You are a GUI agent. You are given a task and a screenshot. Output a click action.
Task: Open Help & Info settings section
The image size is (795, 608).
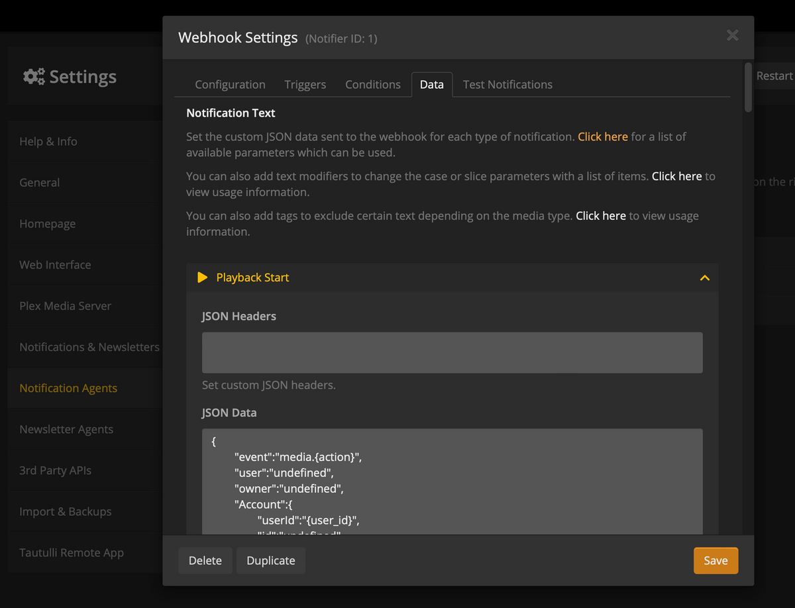pyautogui.click(x=48, y=142)
